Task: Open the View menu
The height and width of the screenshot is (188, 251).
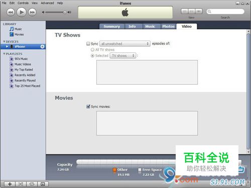Action: point(35,3)
